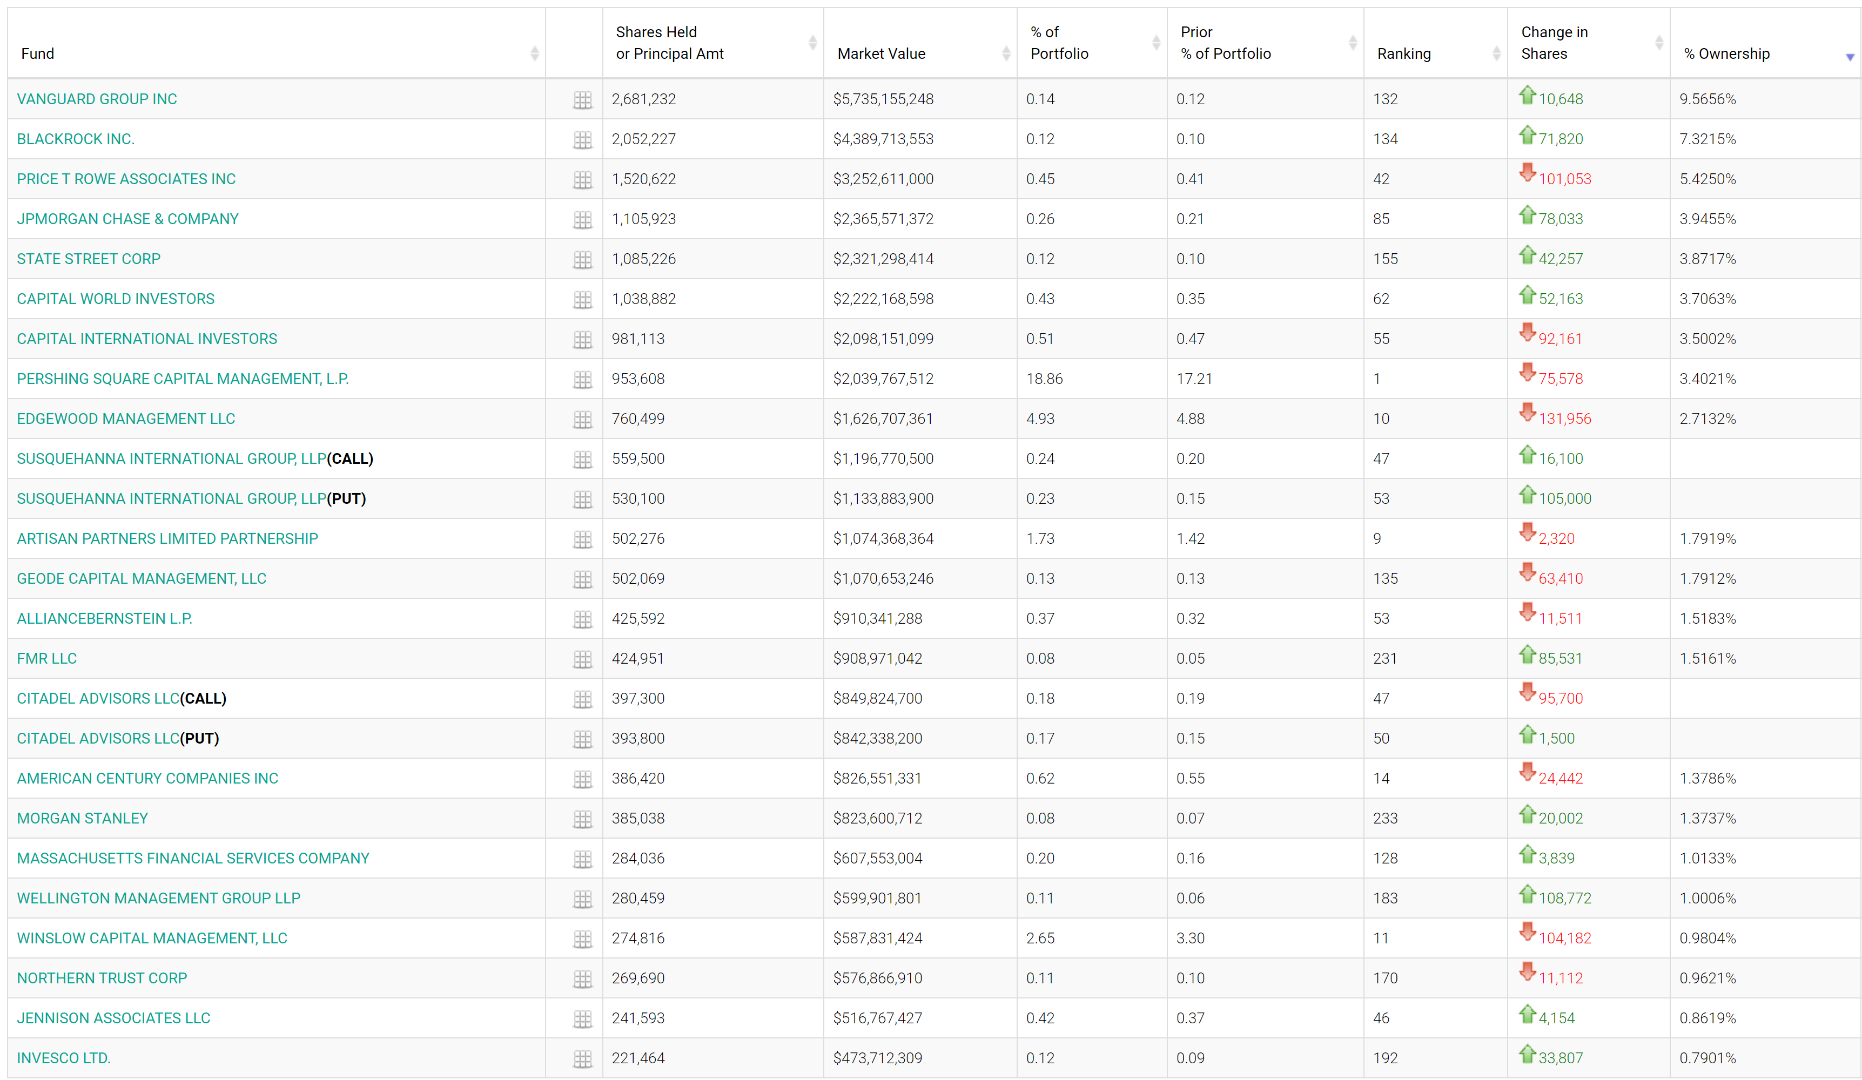Open grid icon for Massachusetts Financial Services row

(582, 859)
